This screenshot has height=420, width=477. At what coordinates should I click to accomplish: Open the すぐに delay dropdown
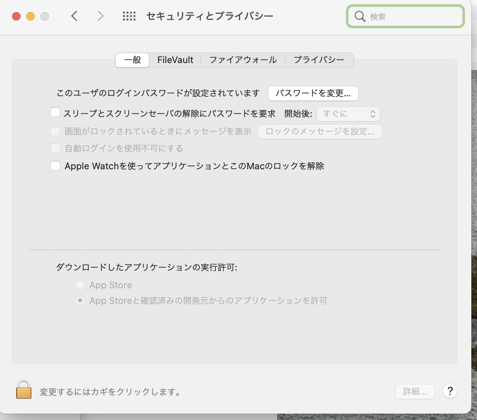pos(348,114)
